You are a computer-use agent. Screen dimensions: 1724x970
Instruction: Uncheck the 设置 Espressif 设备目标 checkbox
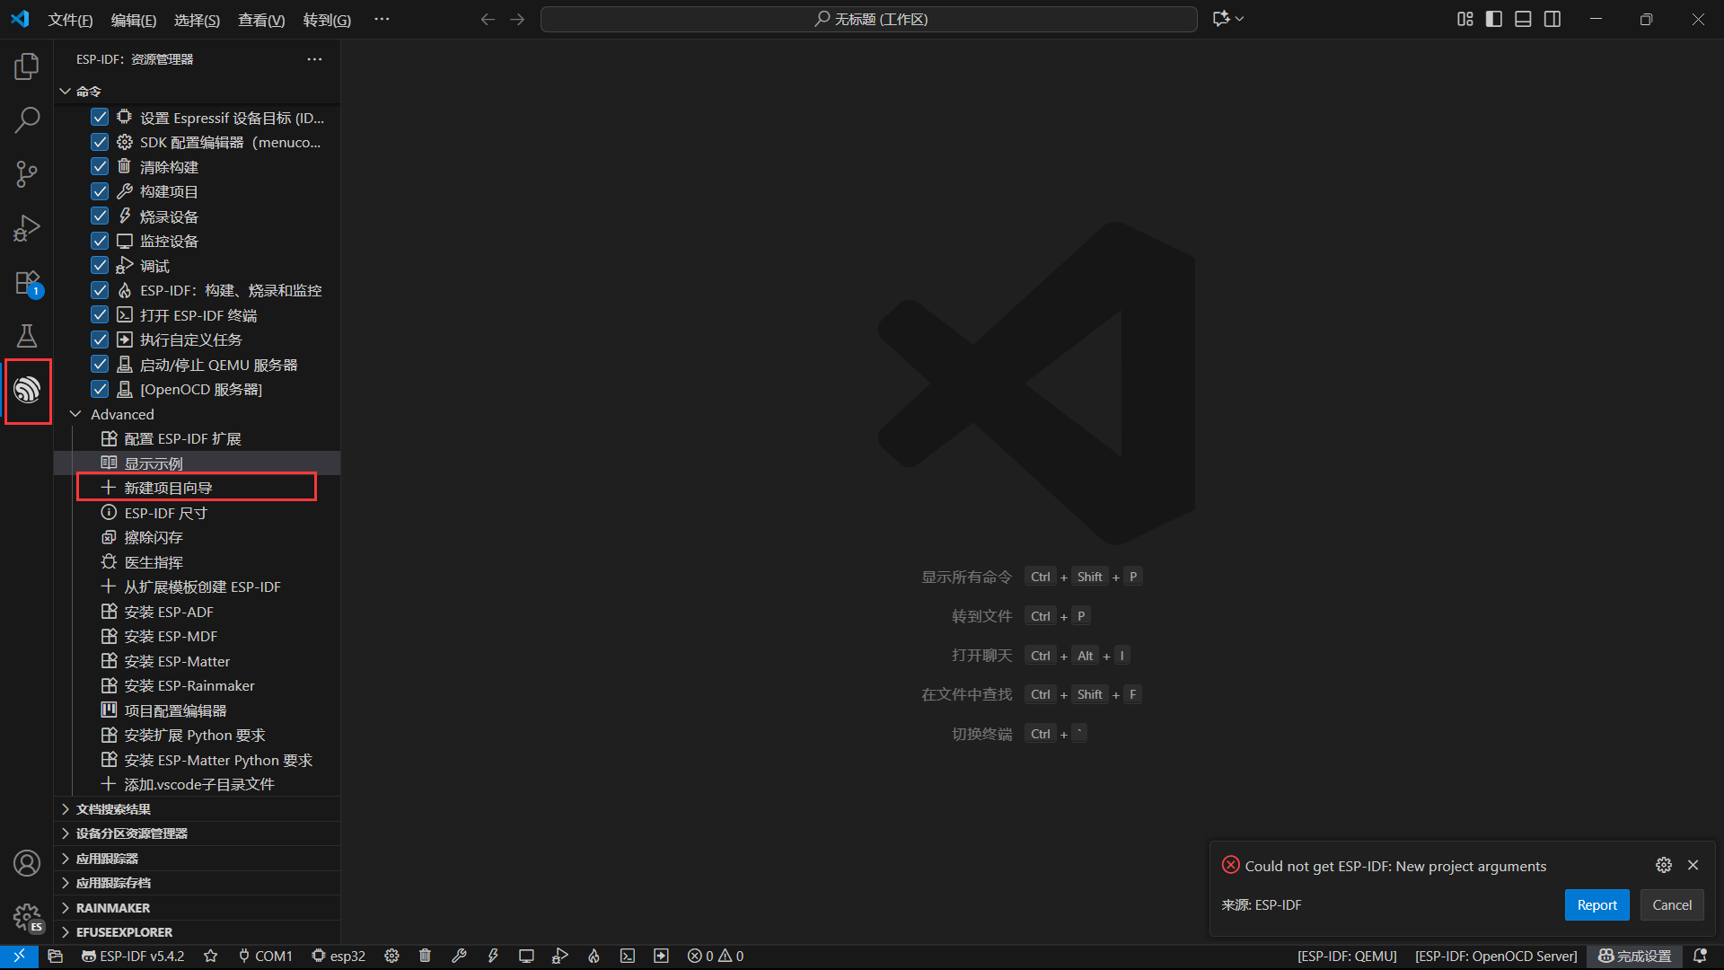[100, 118]
